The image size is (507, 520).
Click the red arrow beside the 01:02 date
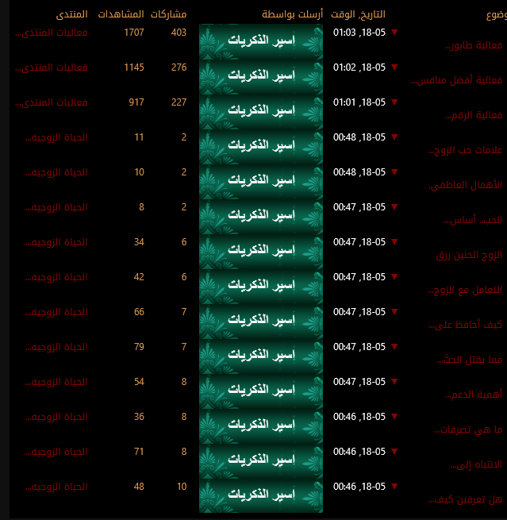point(394,67)
